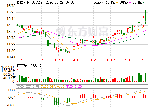Viewport: 152px width, 107px height.
Task: Click the magenta 20PMA color marker
Action: pyautogui.click(x=130, y=2)
